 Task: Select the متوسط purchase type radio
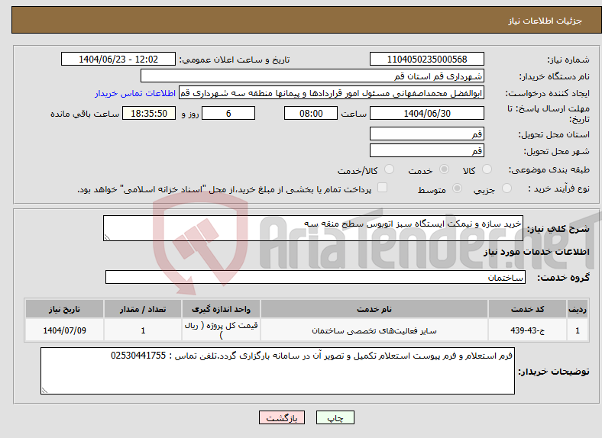click(x=458, y=188)
